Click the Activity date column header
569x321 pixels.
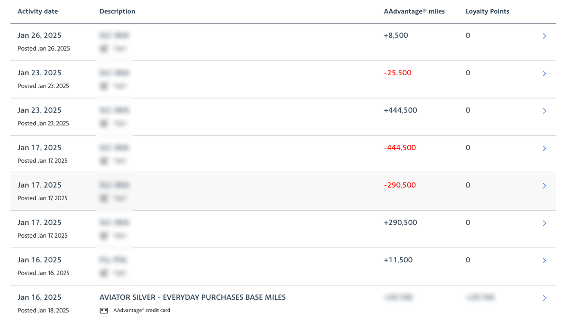37,11
